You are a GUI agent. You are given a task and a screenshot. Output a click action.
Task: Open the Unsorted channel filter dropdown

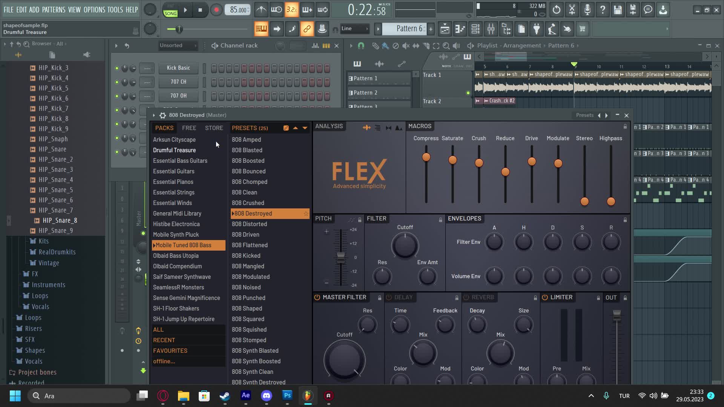pos(178,46)
